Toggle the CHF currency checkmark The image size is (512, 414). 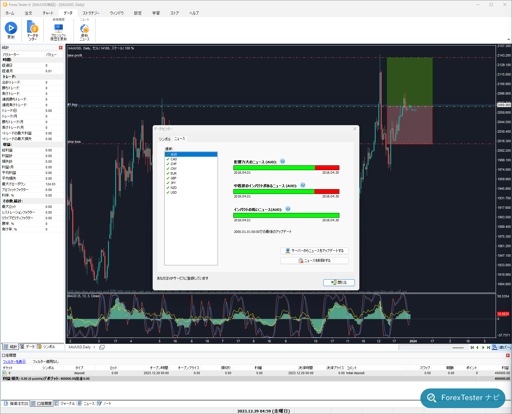(168, 164)
